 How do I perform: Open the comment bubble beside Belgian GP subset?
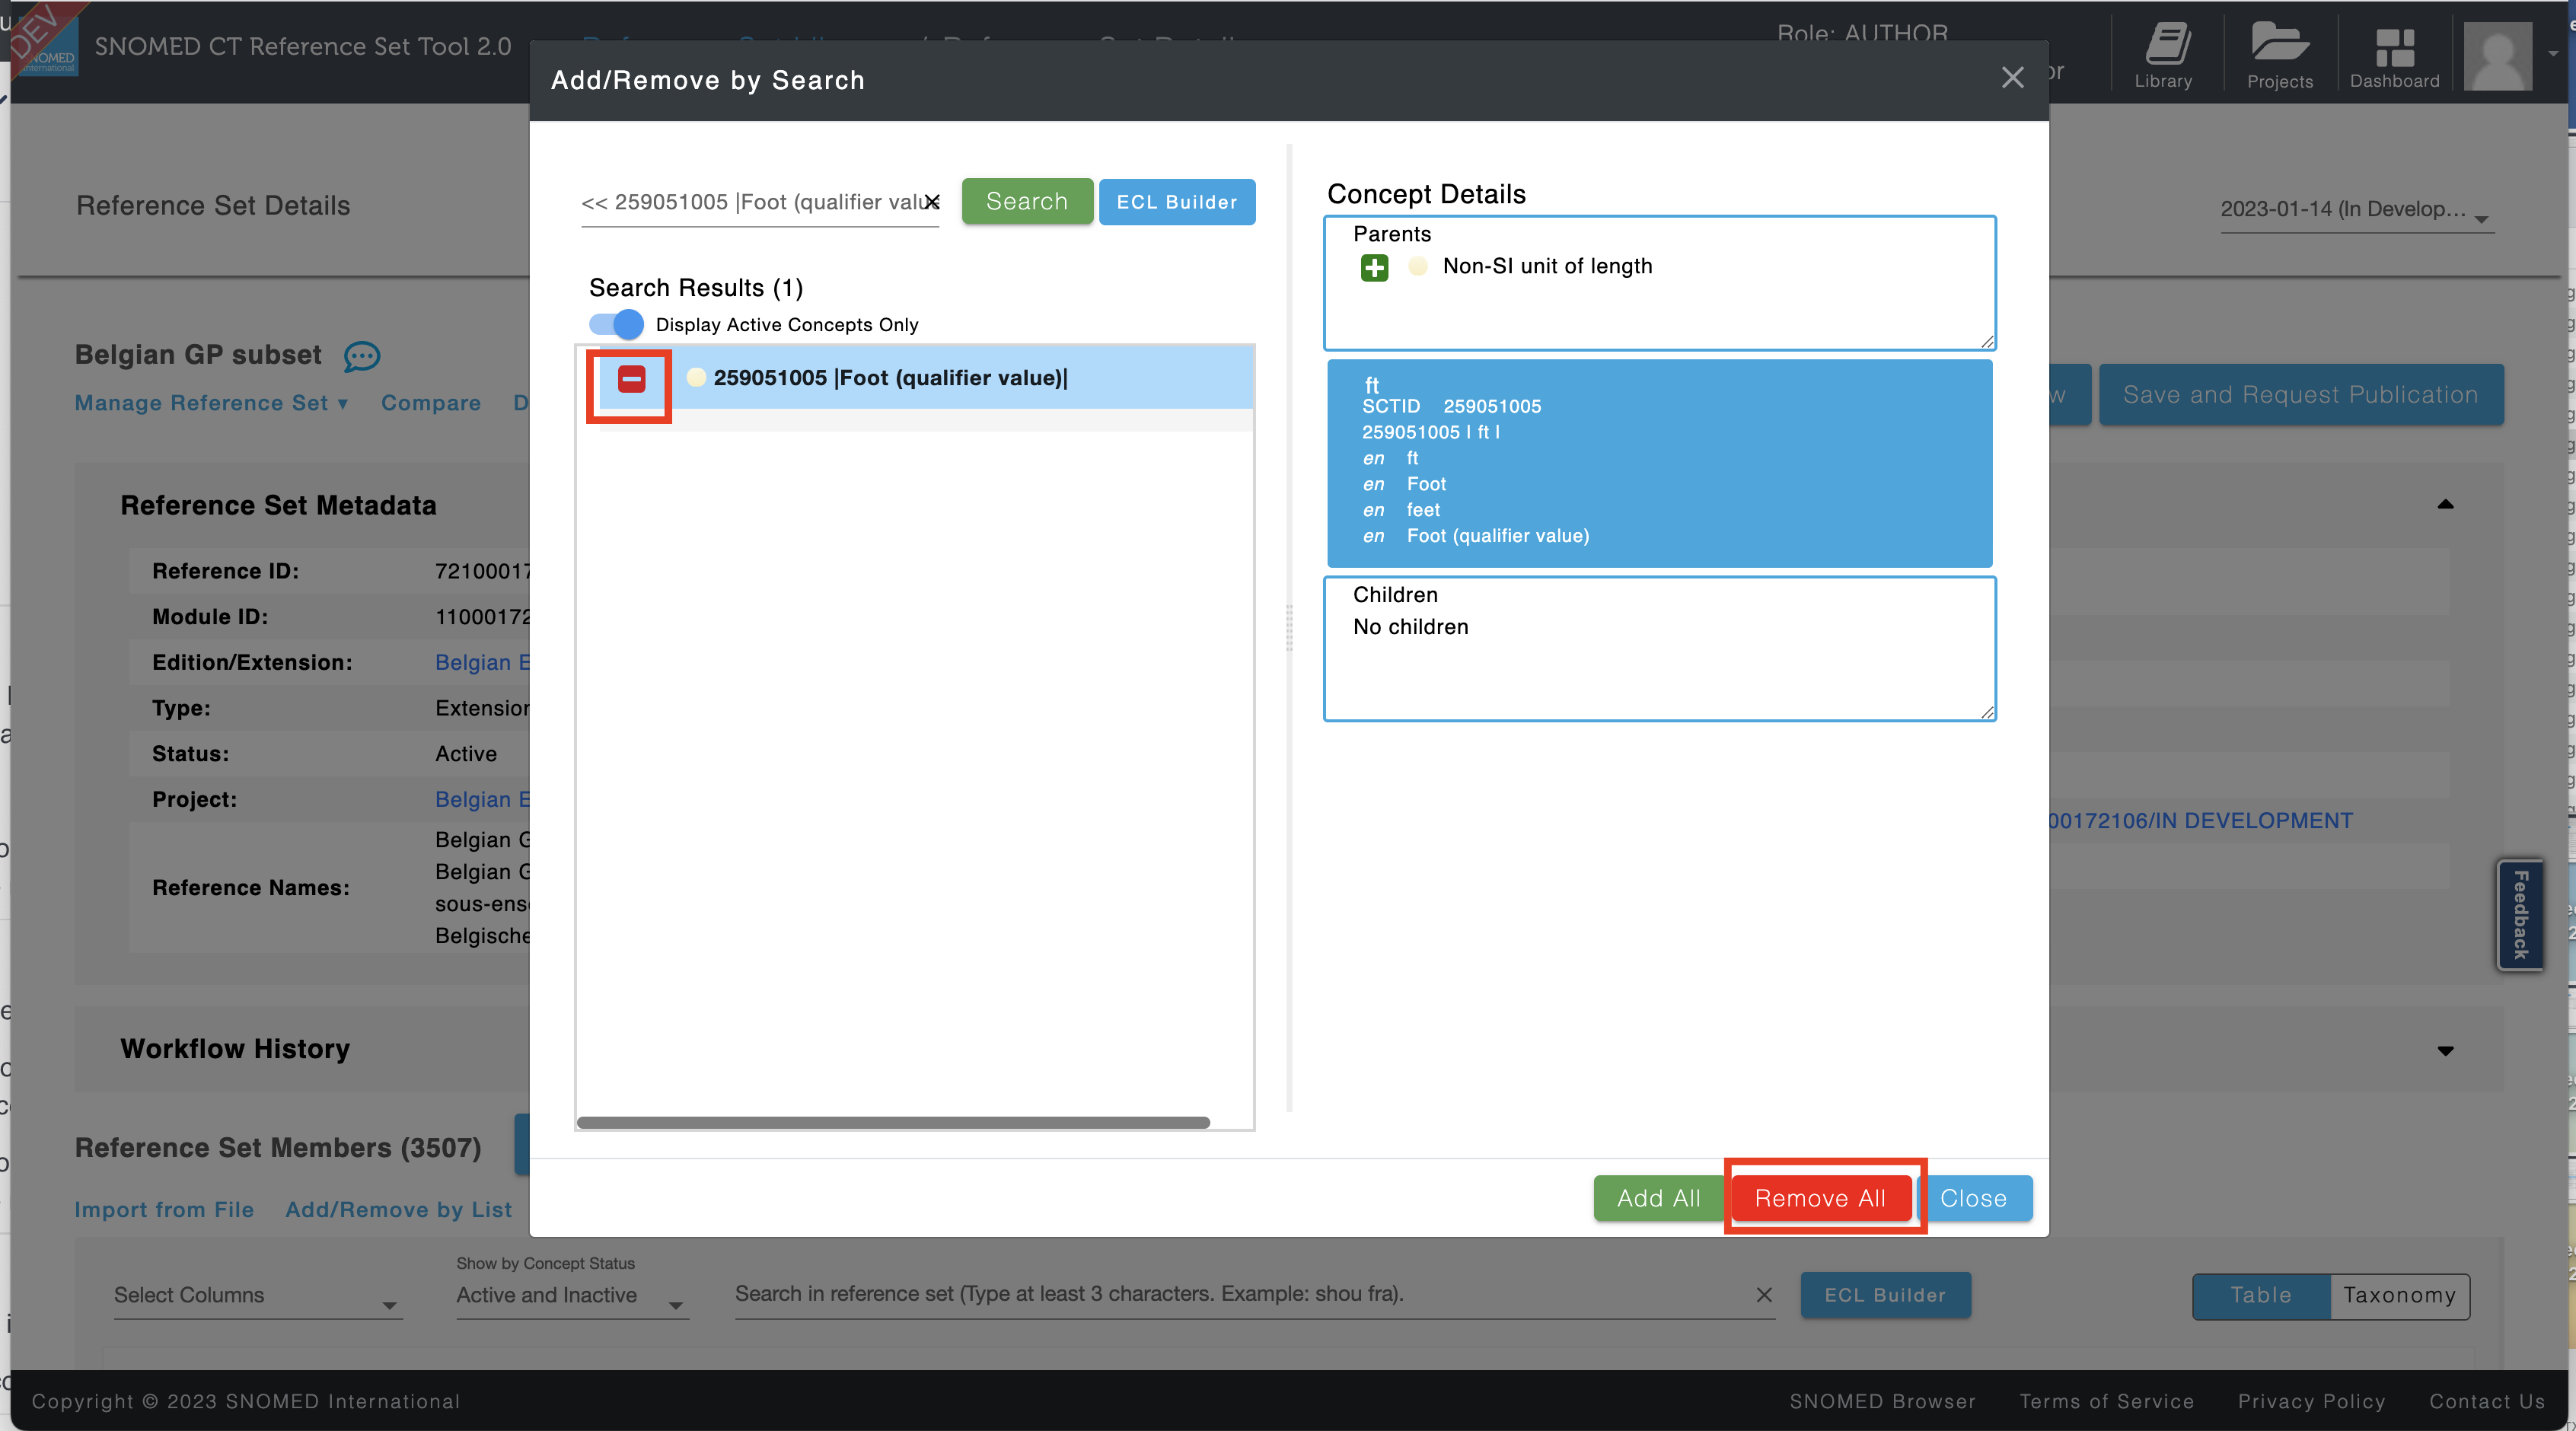pyautogui.click(x=362, y=356)
